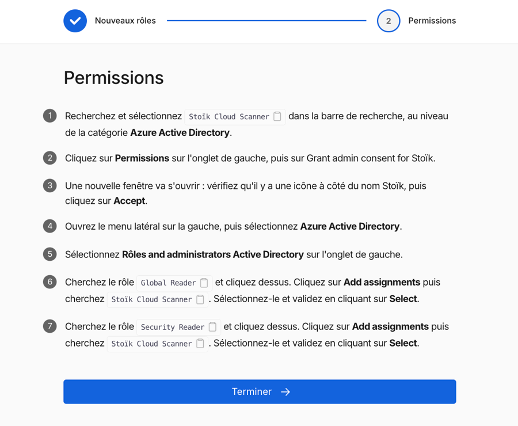Click the Security Reader code text
The image size is (518, 426).
pos(172,327)
